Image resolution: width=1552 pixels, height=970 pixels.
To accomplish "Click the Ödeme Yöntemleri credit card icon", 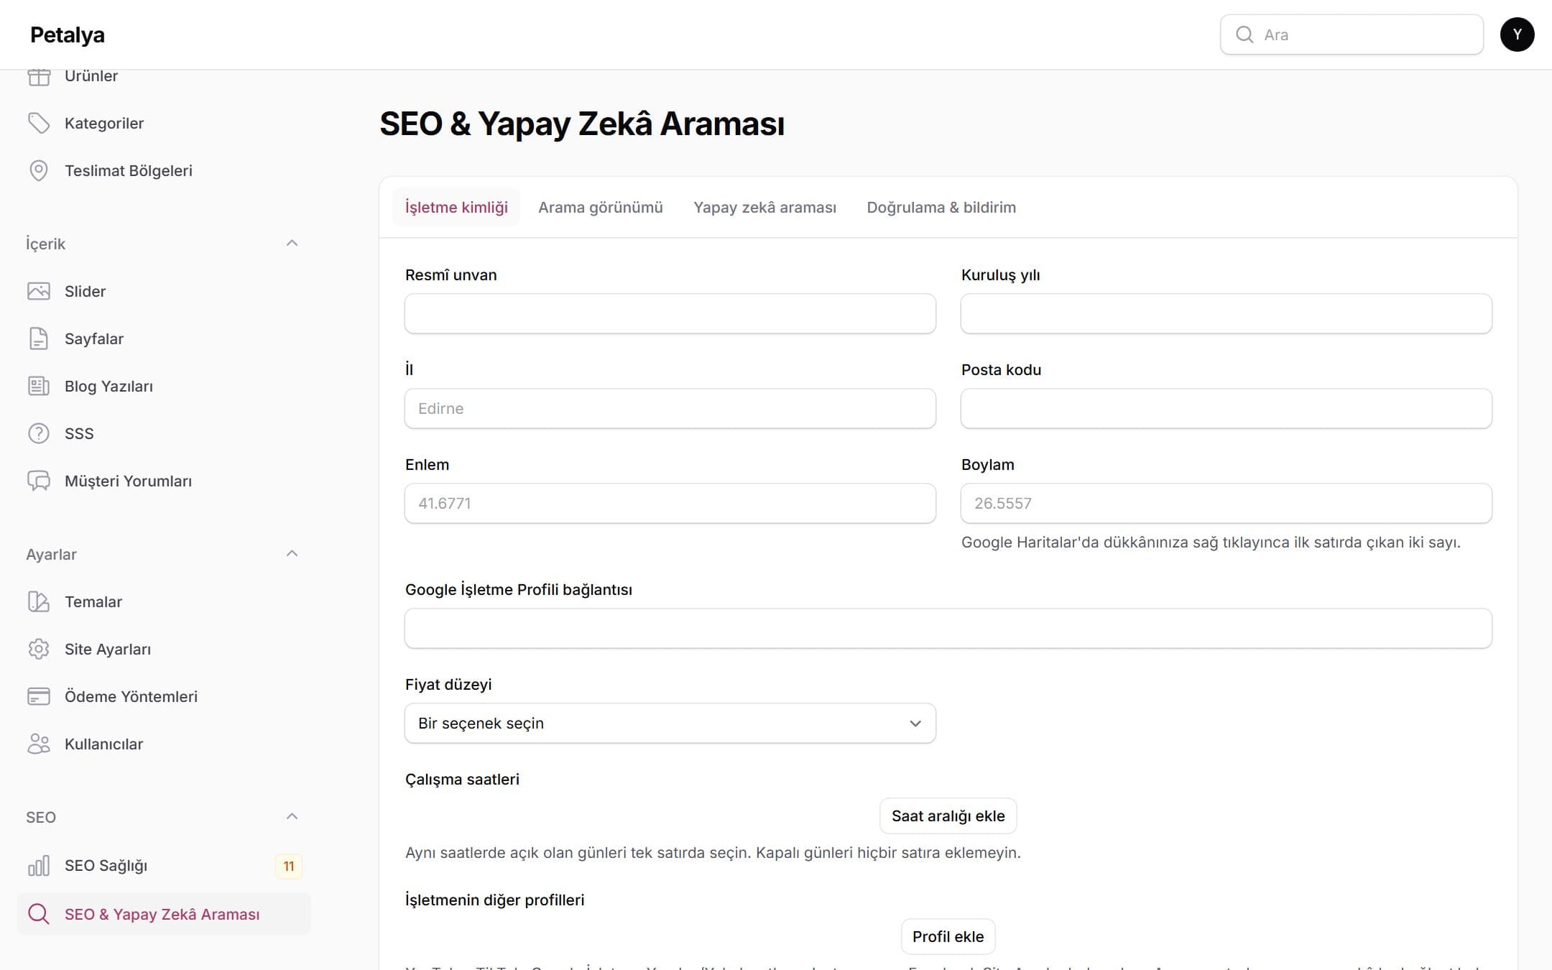I will tap(39, 696).
